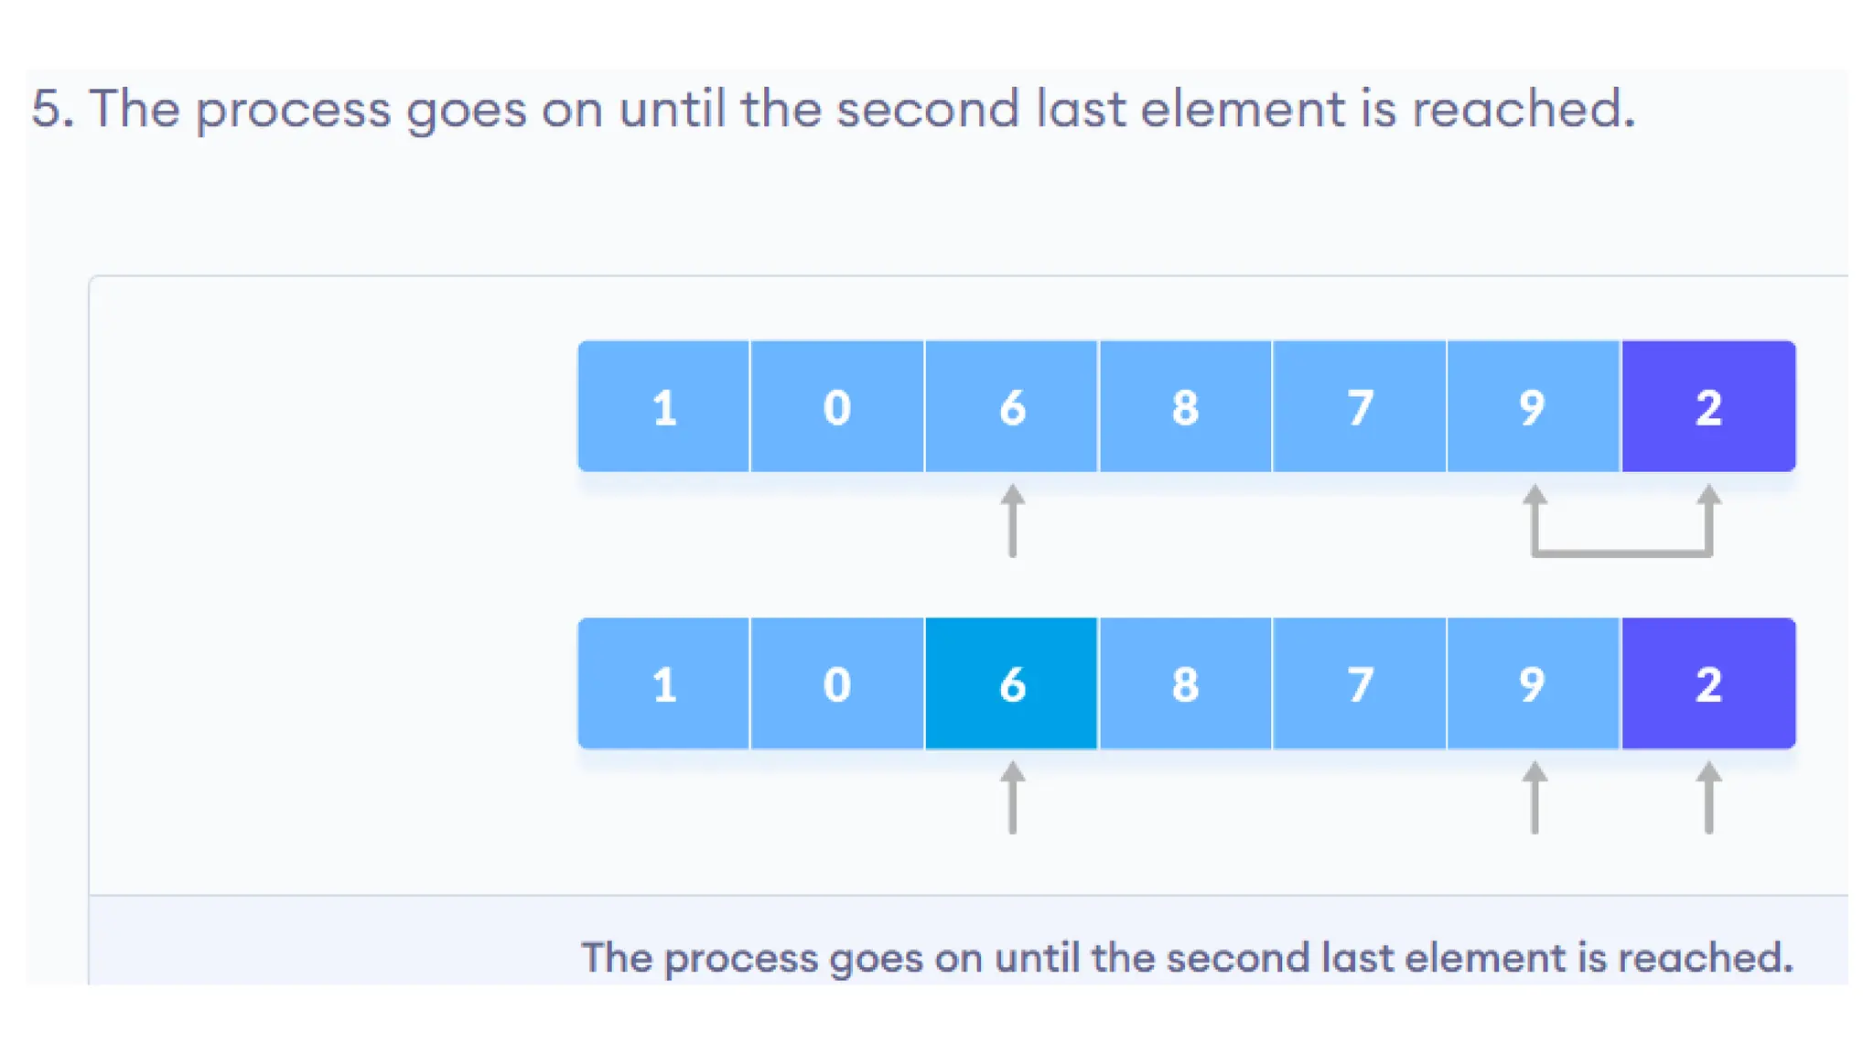
Task: Click cell 7 in the bottom array
Action: tap(1360, 683)
